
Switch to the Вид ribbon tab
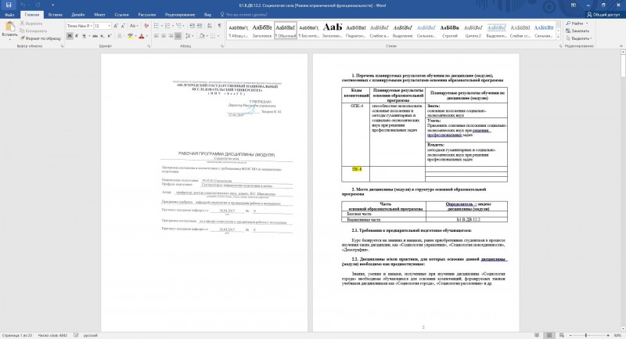coord(207,15)
